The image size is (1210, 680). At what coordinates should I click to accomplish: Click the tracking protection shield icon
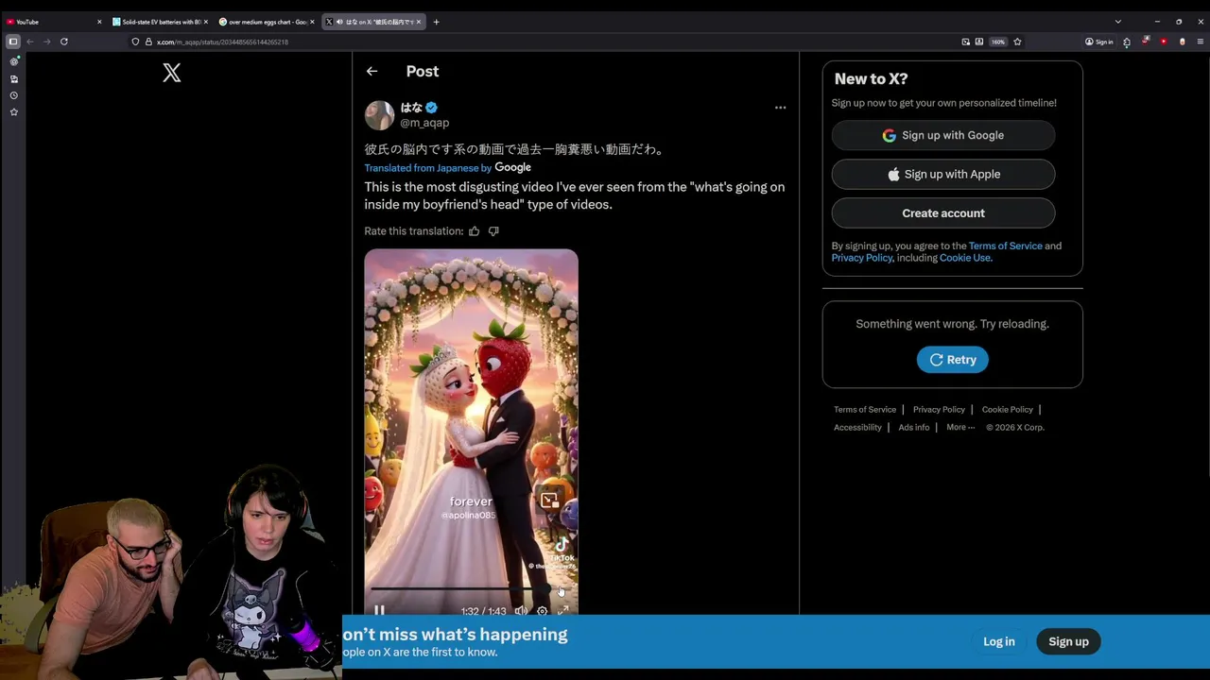(136, 42)
